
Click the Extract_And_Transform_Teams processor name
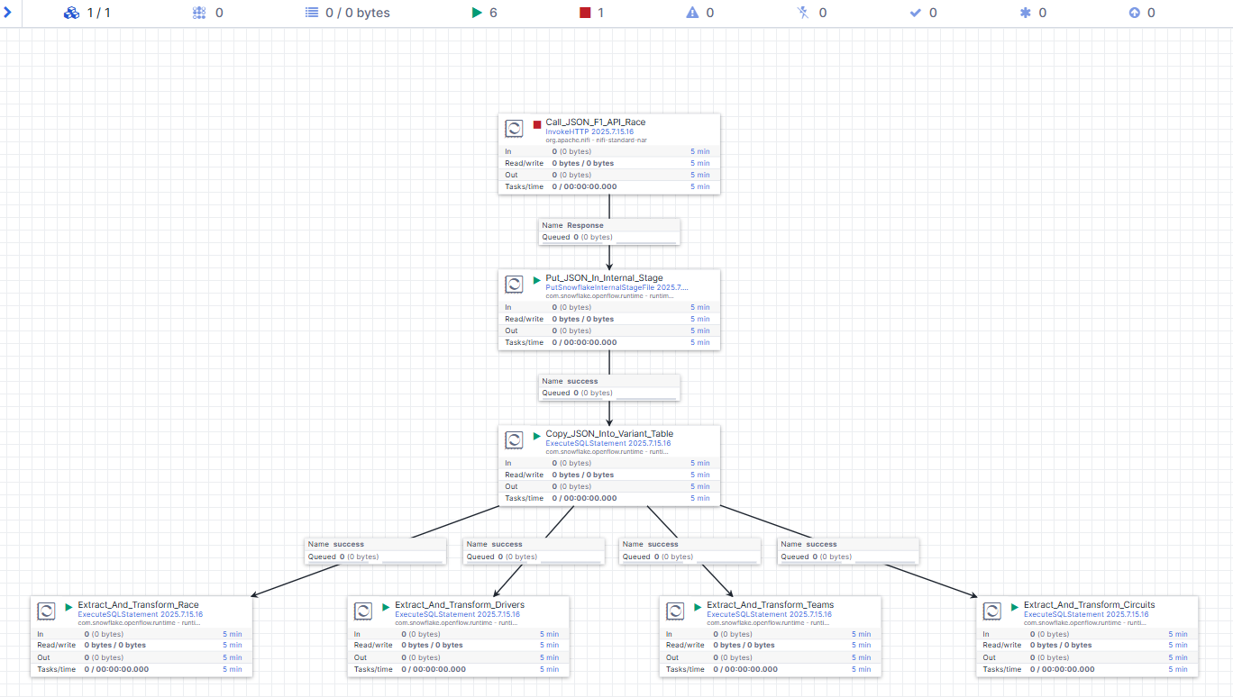pyautogui.click(x=770, y=605)
